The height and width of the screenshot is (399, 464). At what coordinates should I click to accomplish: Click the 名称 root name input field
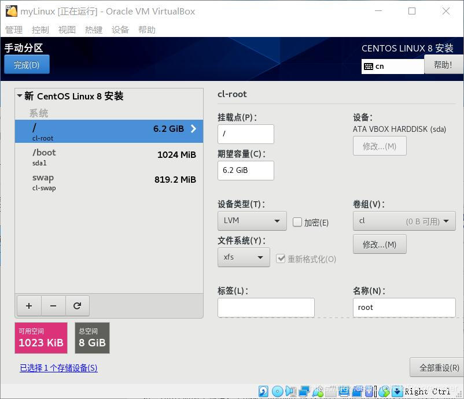pos(404,308)
